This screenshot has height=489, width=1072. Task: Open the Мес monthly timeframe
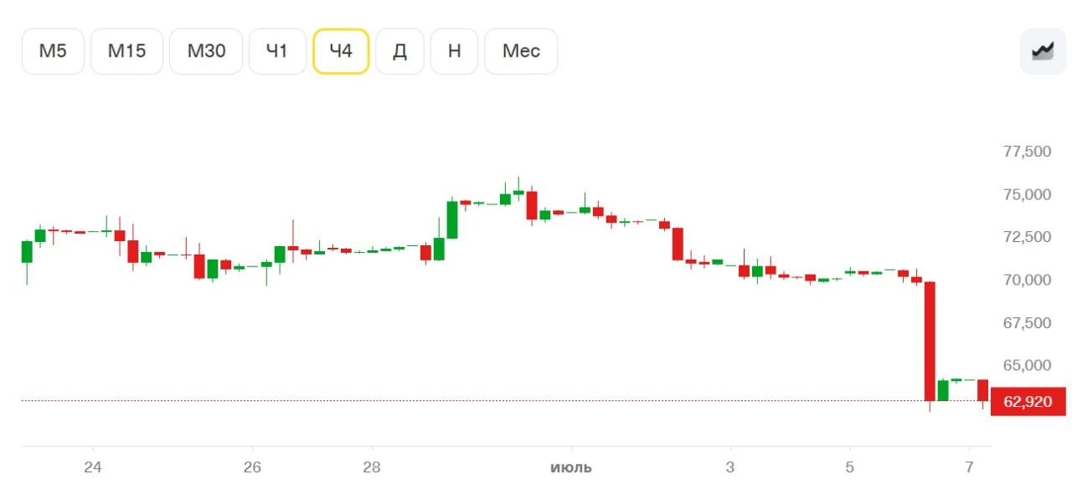tap(521, 51)
